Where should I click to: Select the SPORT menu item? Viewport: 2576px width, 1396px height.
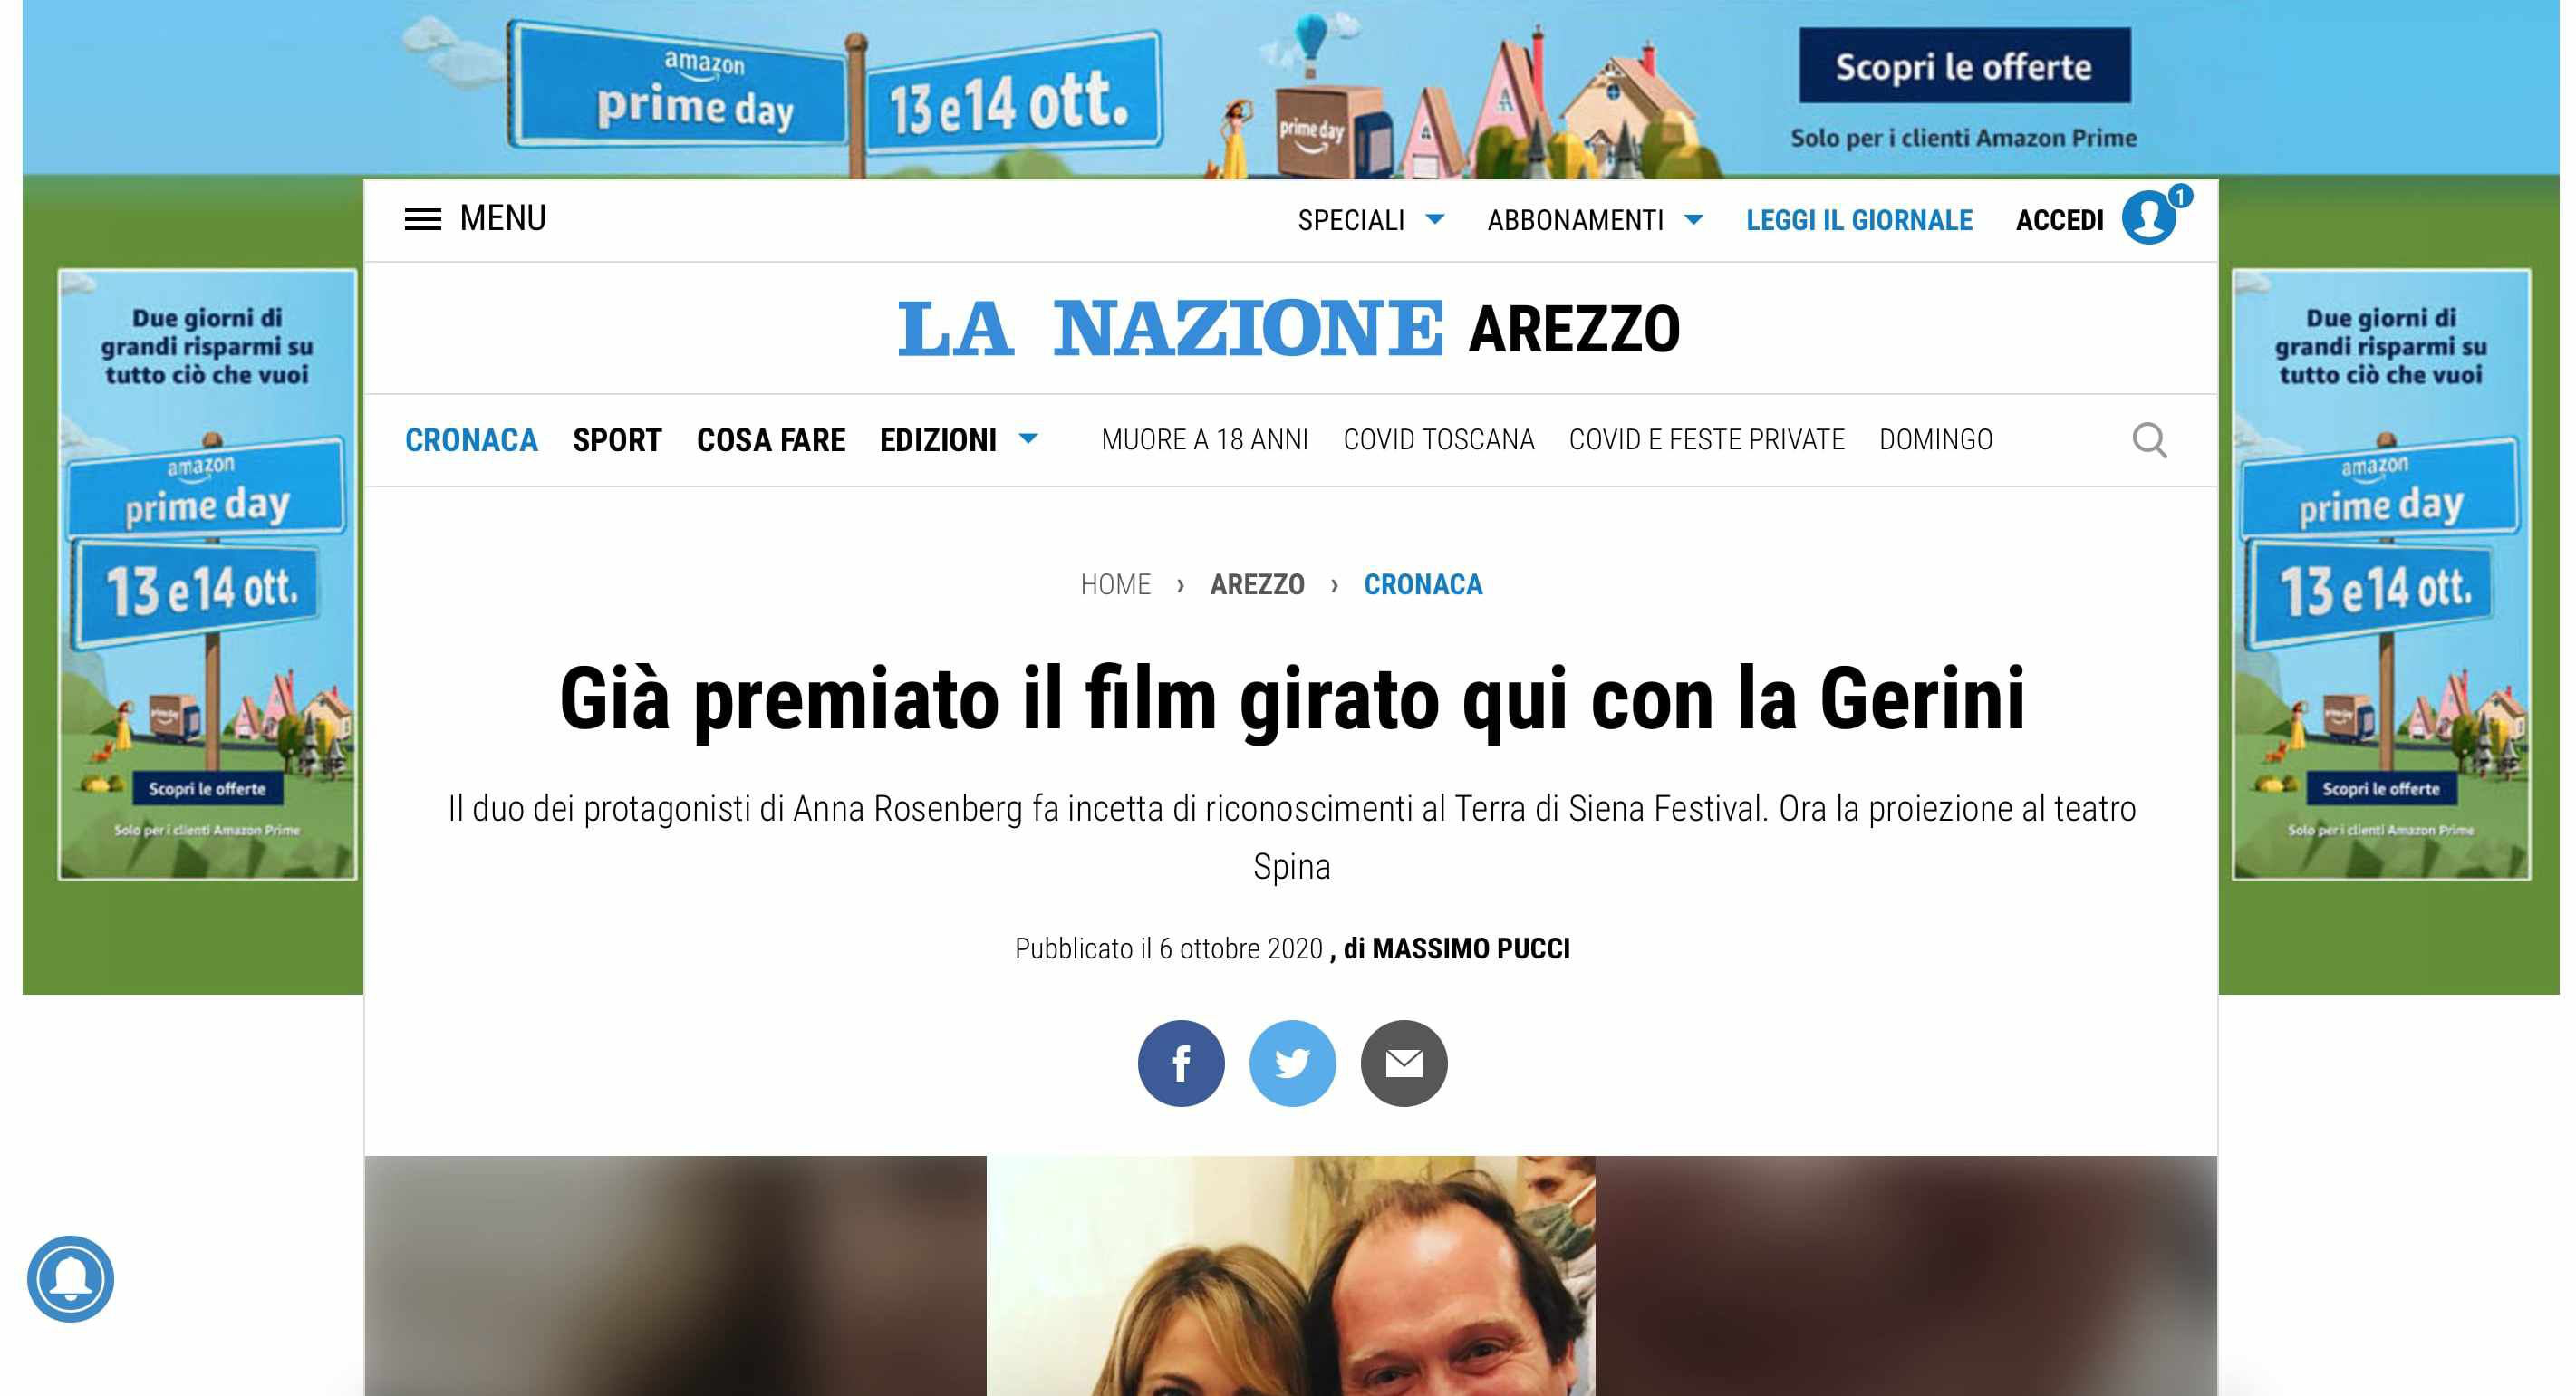pos(617,440)
